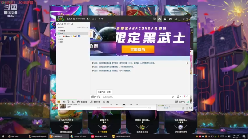Open the 自由模式 mode dropdown
248x139 pixels.
(x=61, y=27)
